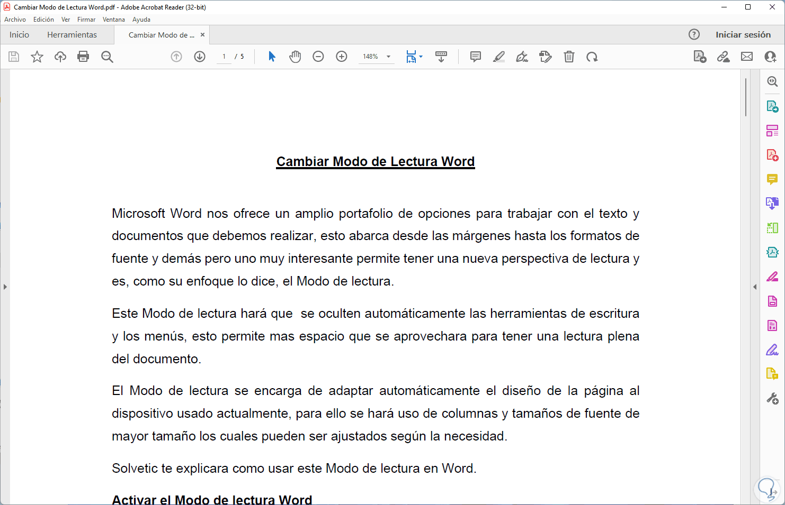Select the Cambiar Modo de... document tab

161,35
